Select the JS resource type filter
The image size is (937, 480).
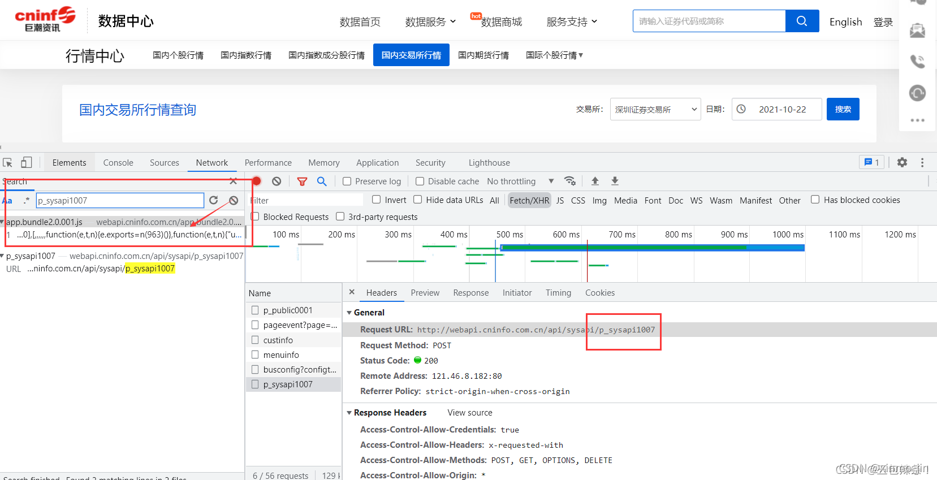pos(560,200)
